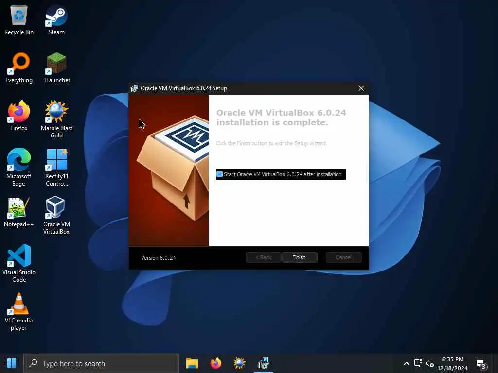Click the setup window title bar icon

click(x=134, y=88)
